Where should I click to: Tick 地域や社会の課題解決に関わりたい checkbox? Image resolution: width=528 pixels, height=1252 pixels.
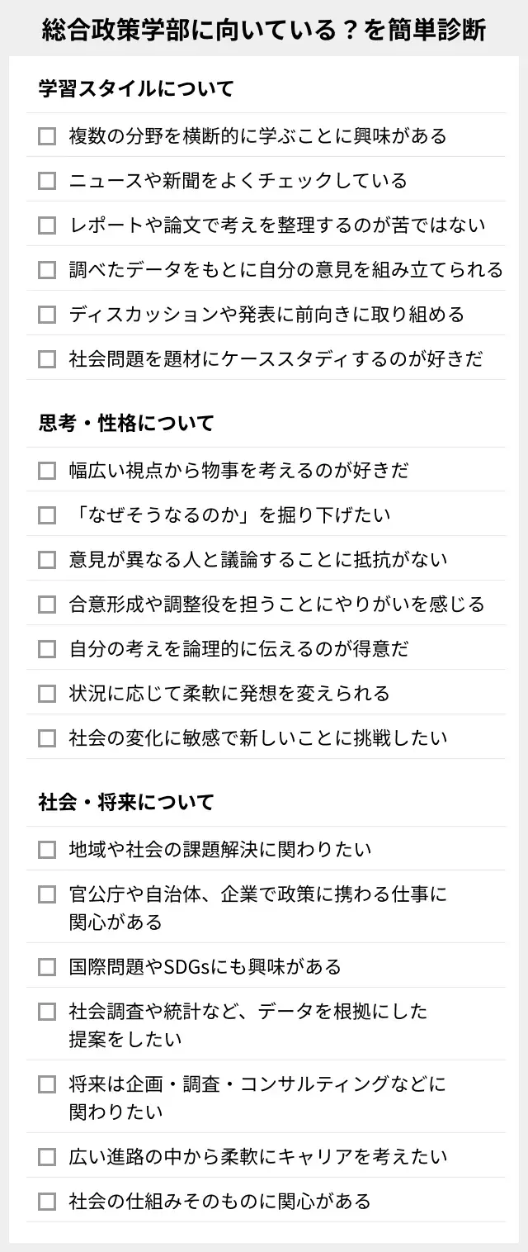tap(47, 849)
